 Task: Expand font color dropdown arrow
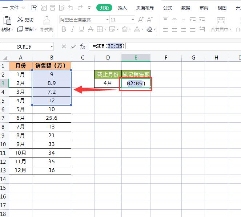[142, 29]
